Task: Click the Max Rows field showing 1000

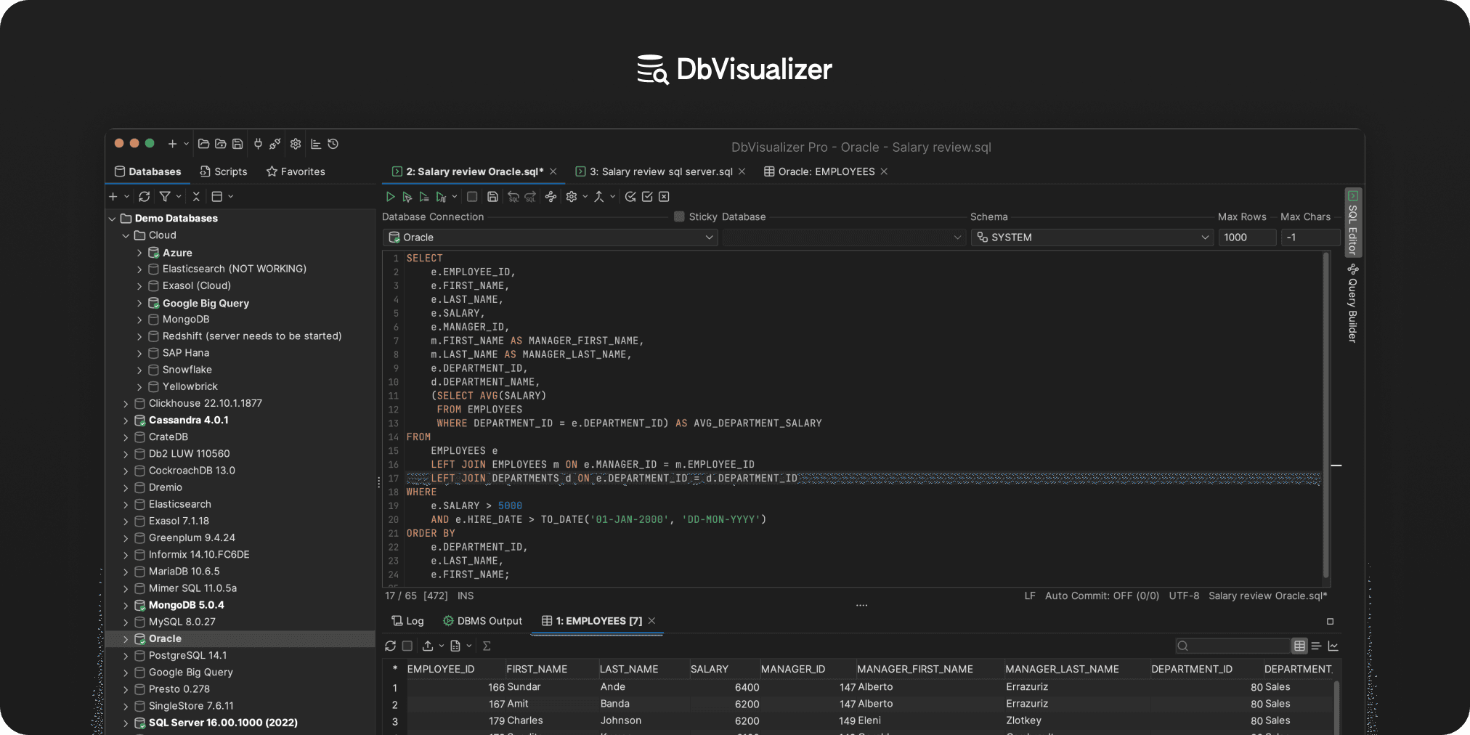Action: [1247, 237]
